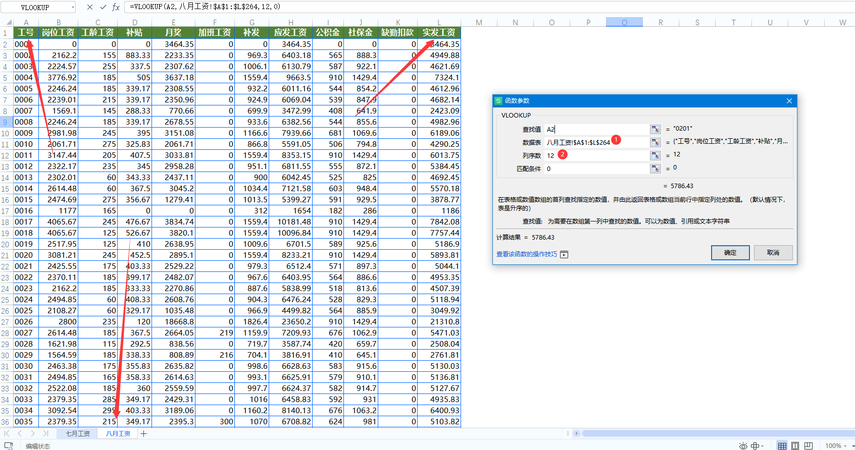The height and width of the screenshot is (450, 855).
Task: Open zoom level 100% dropdown
Action: click(x=836, y=445)
